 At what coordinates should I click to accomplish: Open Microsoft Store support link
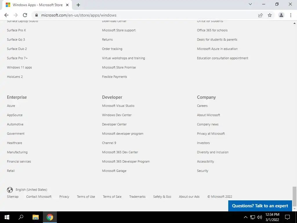119,30
